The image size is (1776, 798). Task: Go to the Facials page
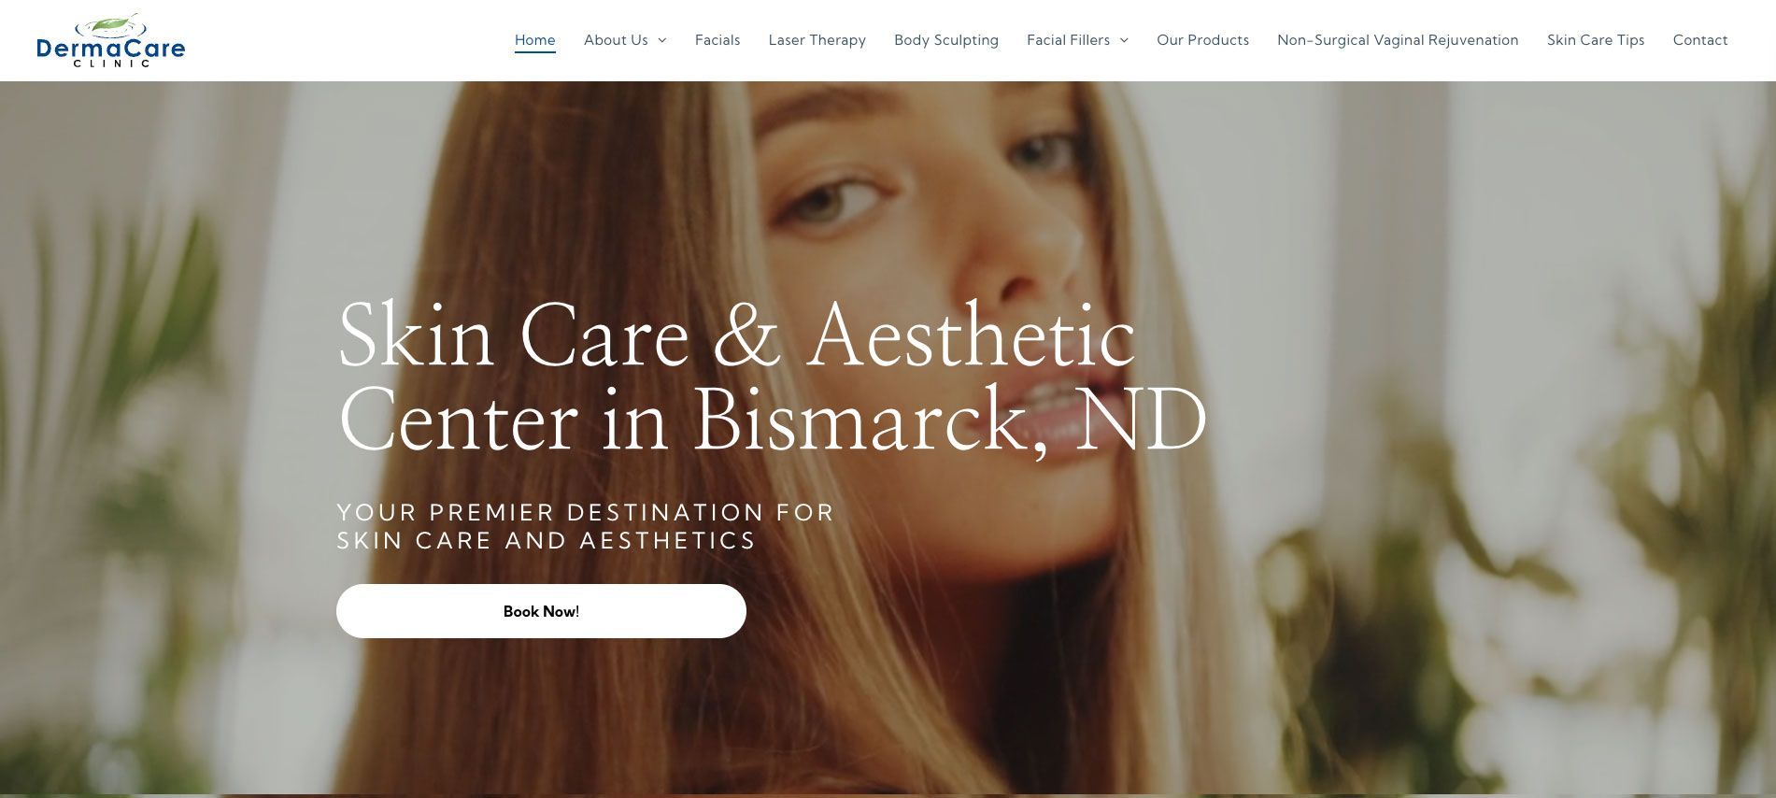click(x=718, y=40)
